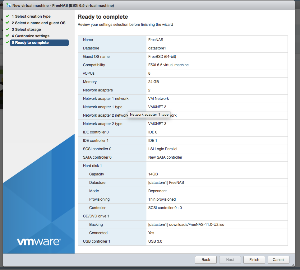Click the LSI Logic Parallel value

[163, 149]
